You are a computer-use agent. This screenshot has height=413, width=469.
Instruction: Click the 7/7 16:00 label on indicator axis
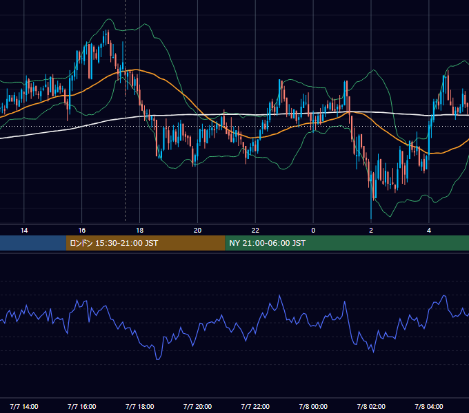pos(81,406)
